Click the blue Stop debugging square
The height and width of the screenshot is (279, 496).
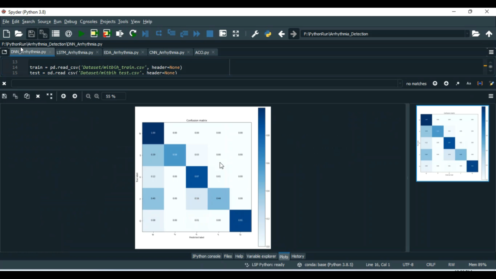coord(210,34)
